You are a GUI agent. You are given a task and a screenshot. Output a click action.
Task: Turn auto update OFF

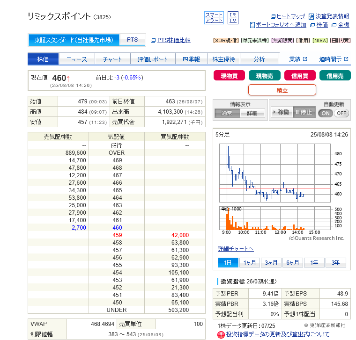click(x=341, y=113)
